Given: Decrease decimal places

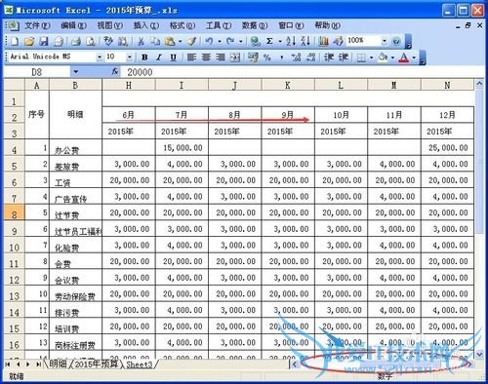Looking at the screenshot, I should pyautogui.click(x=310, y=58).
